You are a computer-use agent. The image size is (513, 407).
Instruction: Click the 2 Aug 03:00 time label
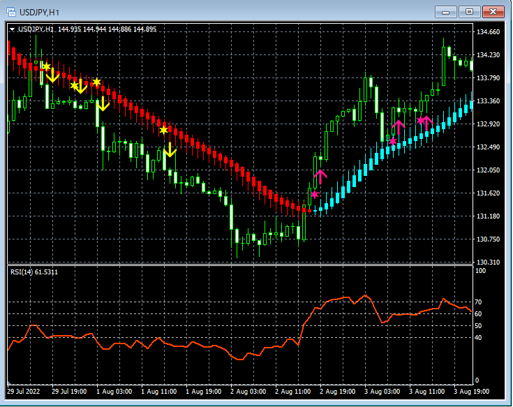pos(248,392)
